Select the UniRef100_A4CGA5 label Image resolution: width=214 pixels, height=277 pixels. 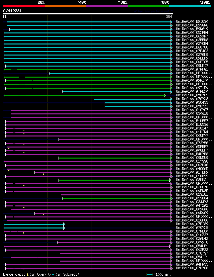[192, 169]
